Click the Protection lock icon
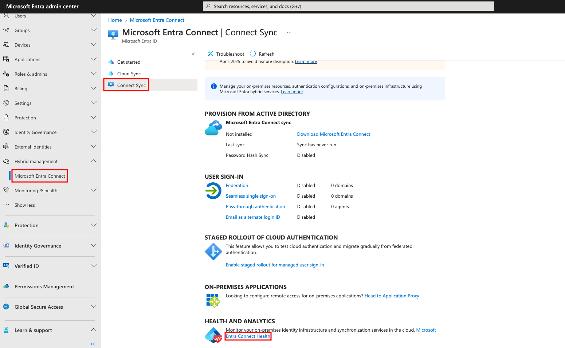The width and height of the screenshot is (565, 348). (x=6, y=118)
